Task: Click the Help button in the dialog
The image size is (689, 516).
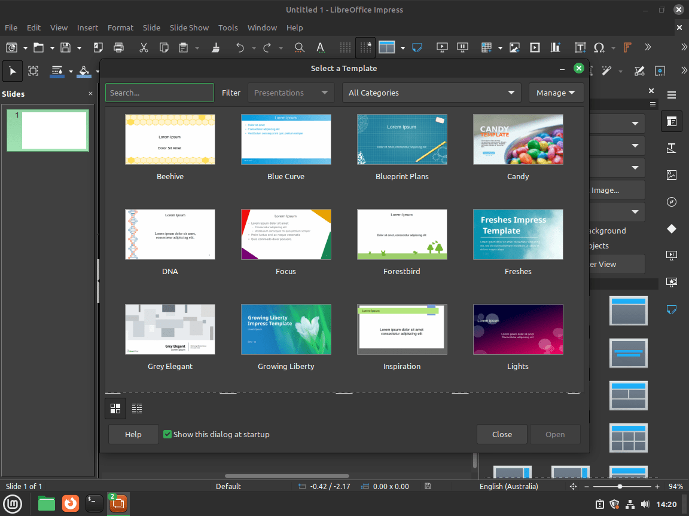Action: pos(133,434)
